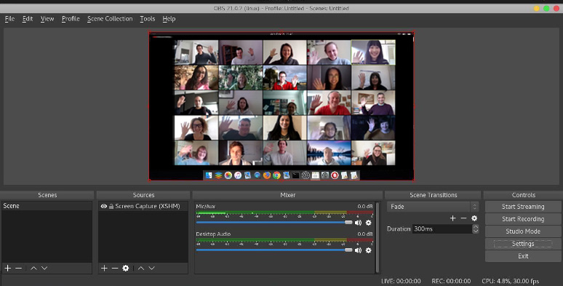Click the Desktop Audio 0.0 dB level readout
This screenshot has width=563, height=286.
(x=365, y=234)
